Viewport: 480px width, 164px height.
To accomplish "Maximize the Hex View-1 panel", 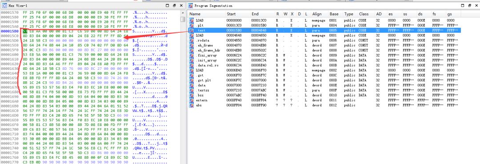I will 168,5.
